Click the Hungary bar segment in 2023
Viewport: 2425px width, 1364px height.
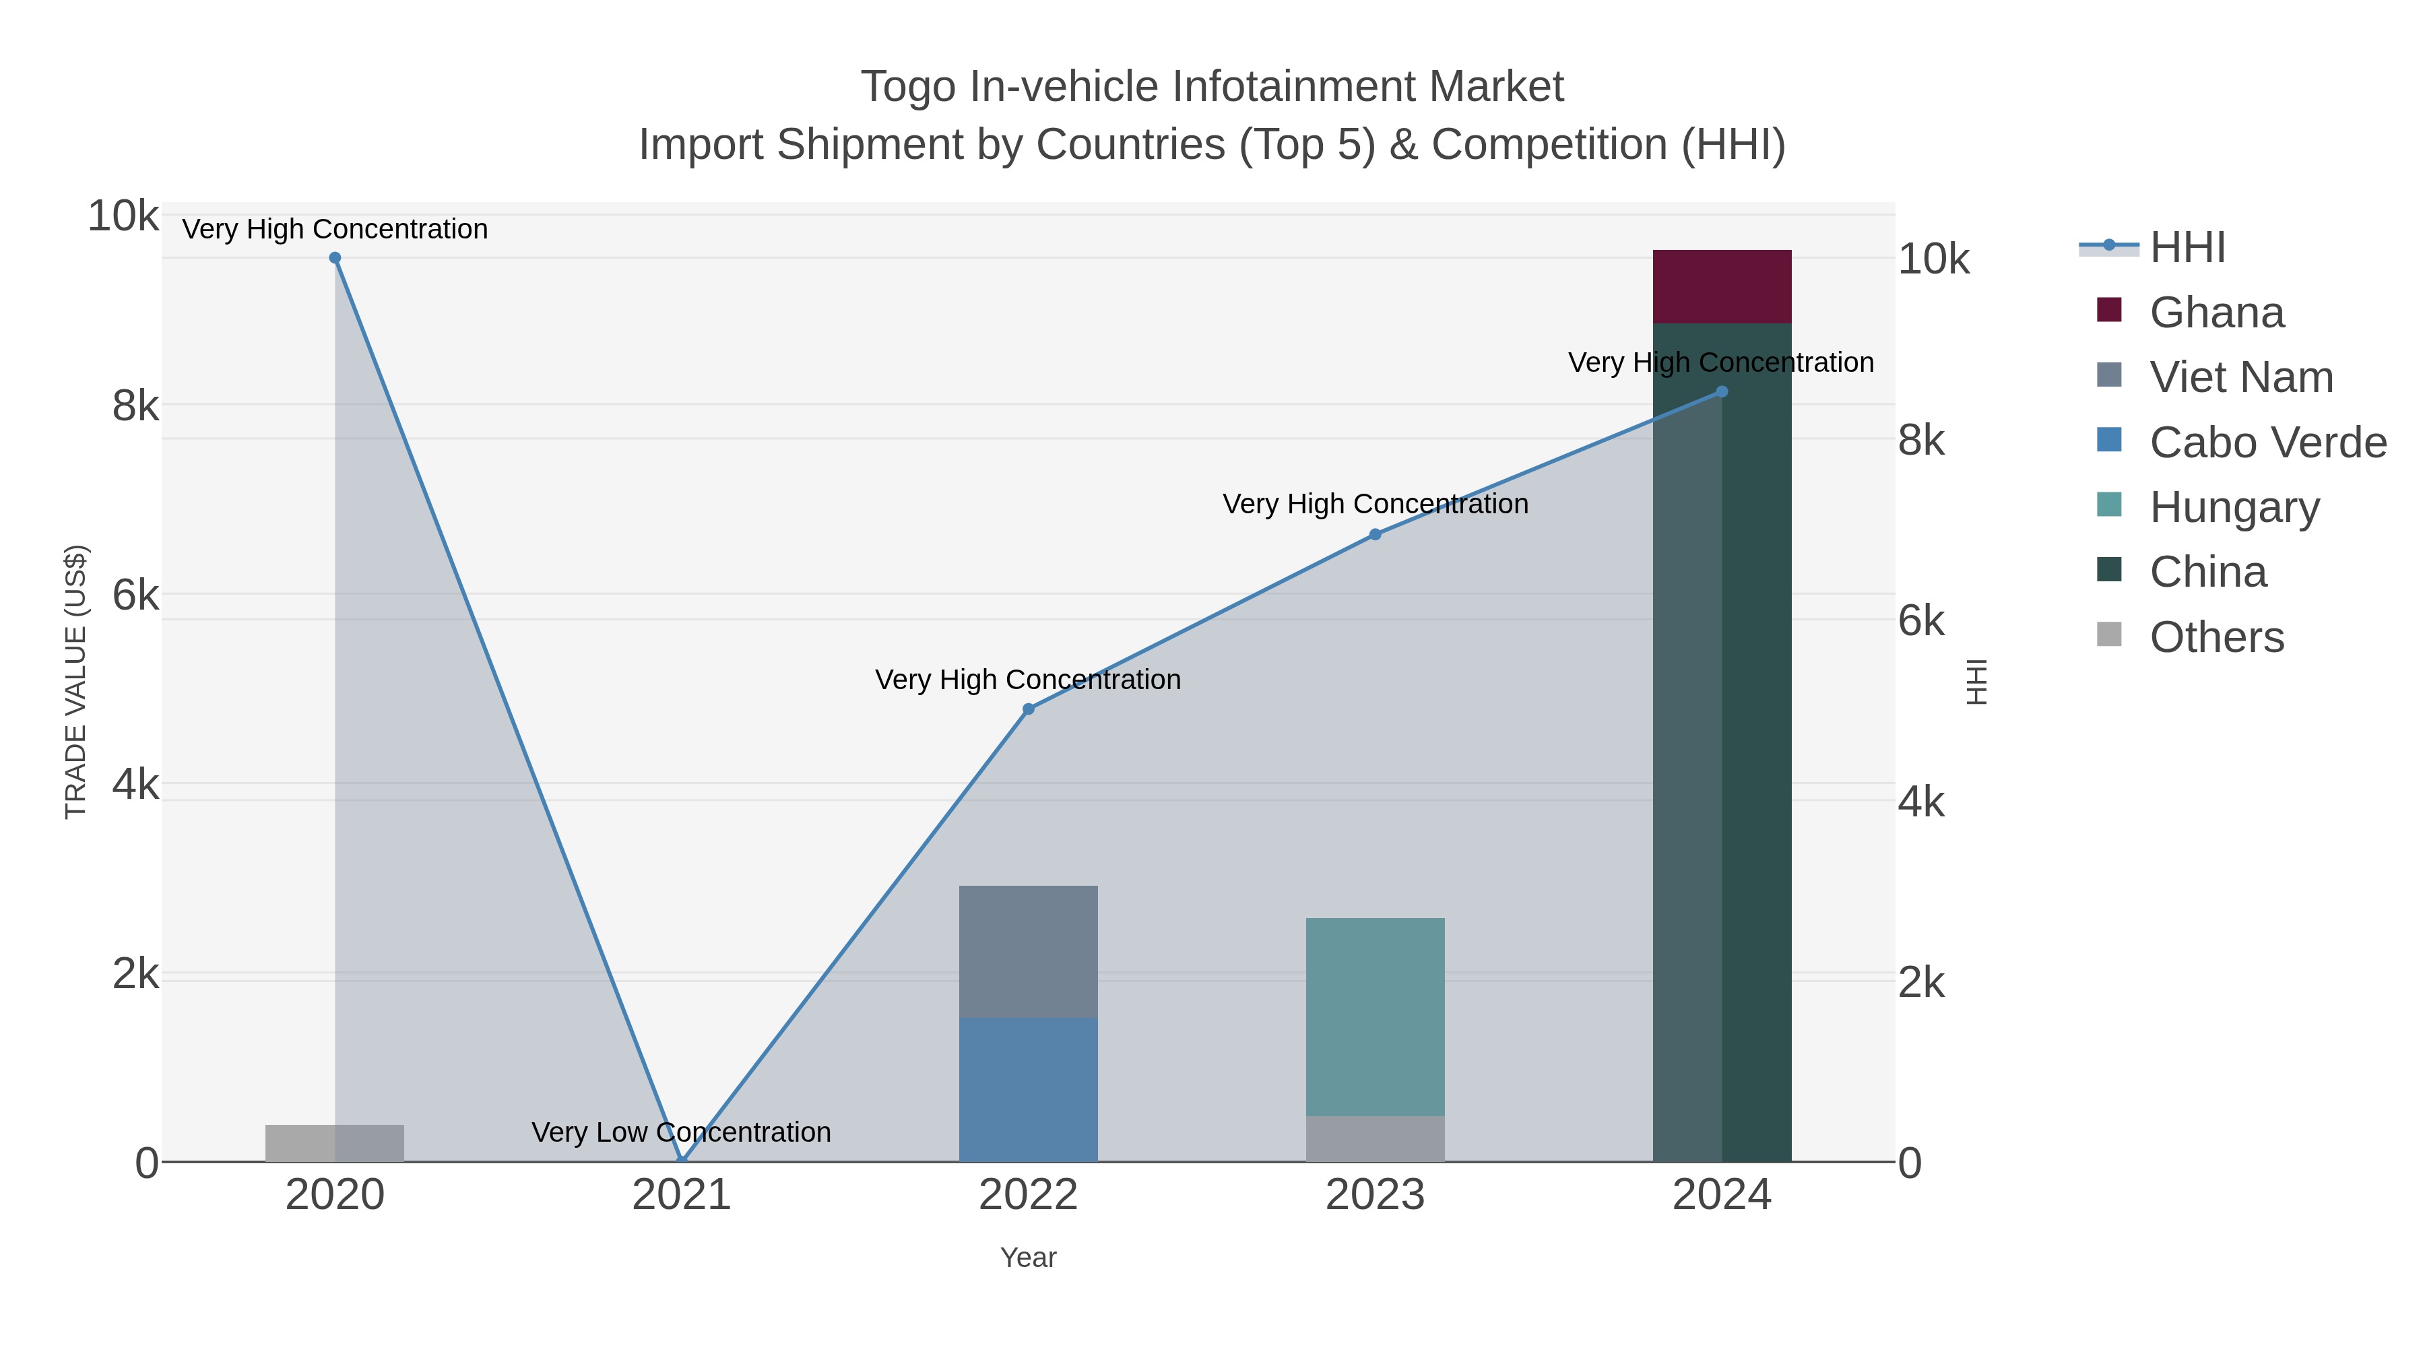[1376, 1016]
